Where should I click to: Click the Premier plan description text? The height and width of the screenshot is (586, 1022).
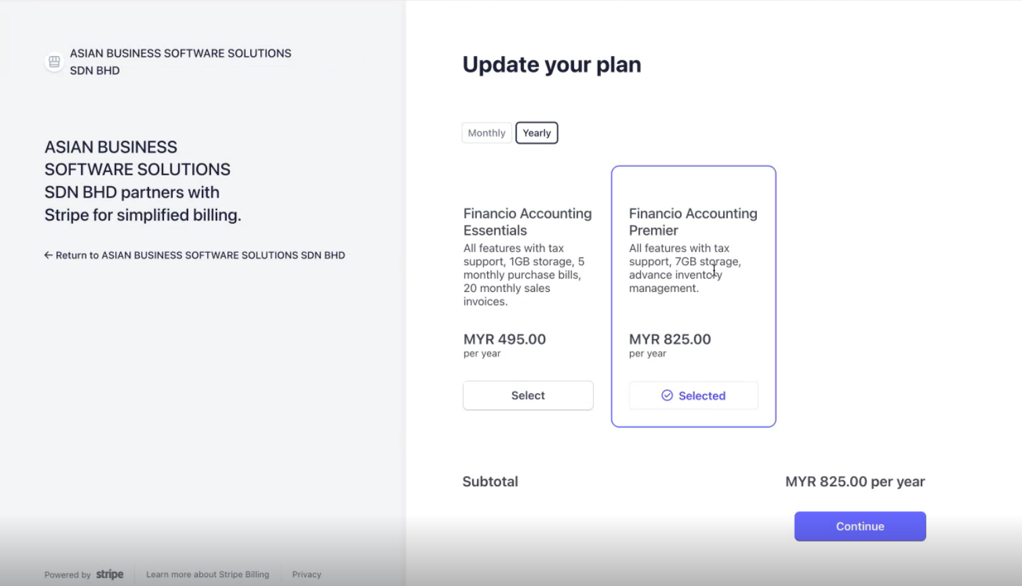(x=685, y=268)
